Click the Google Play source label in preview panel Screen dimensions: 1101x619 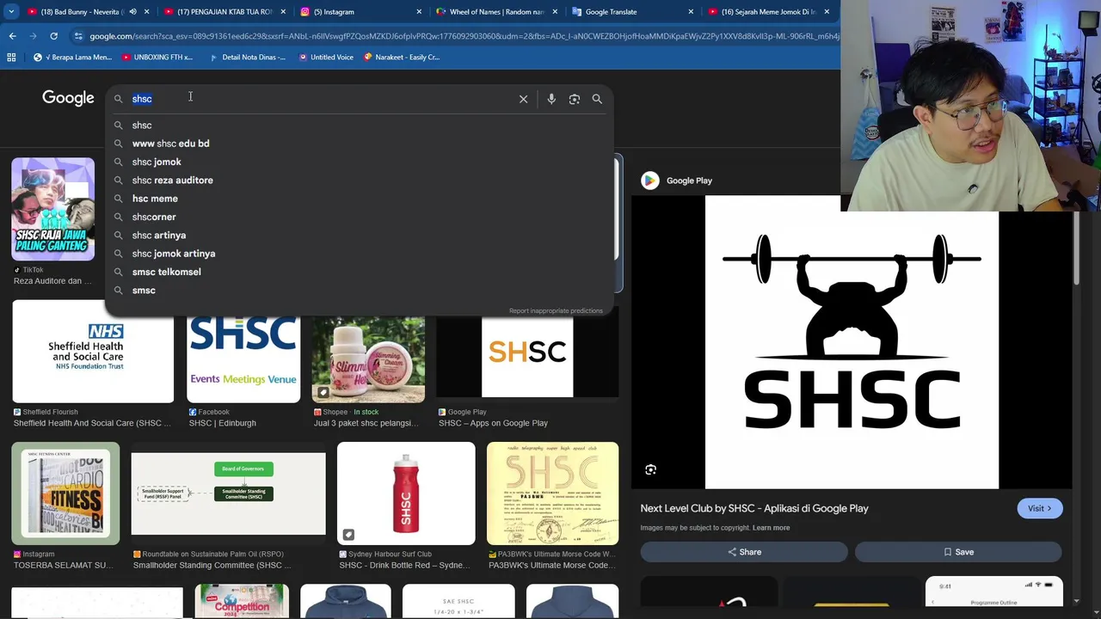click(689, 181)
